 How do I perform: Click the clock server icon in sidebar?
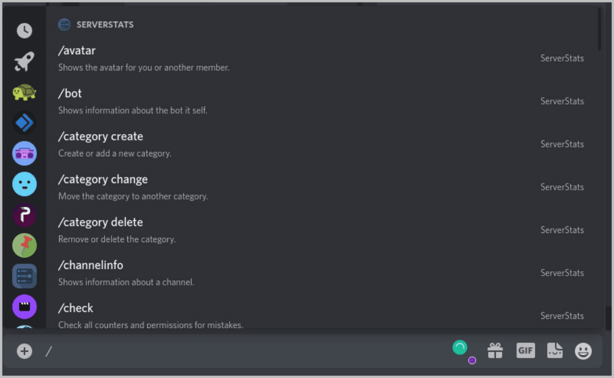24,31
